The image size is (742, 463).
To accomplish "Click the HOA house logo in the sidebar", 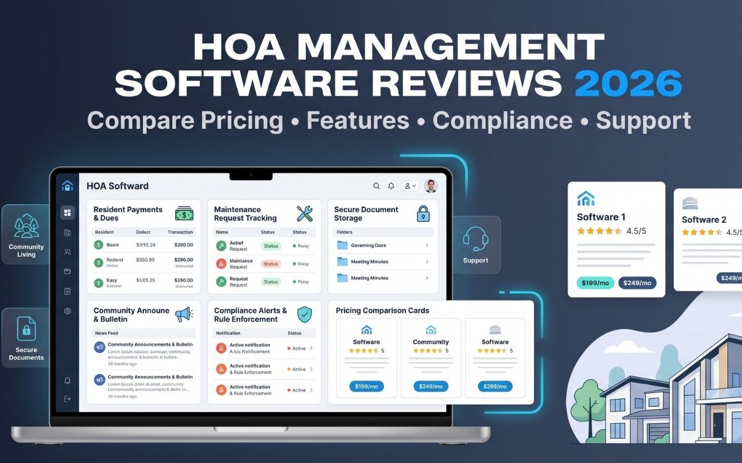I will 67,185.
